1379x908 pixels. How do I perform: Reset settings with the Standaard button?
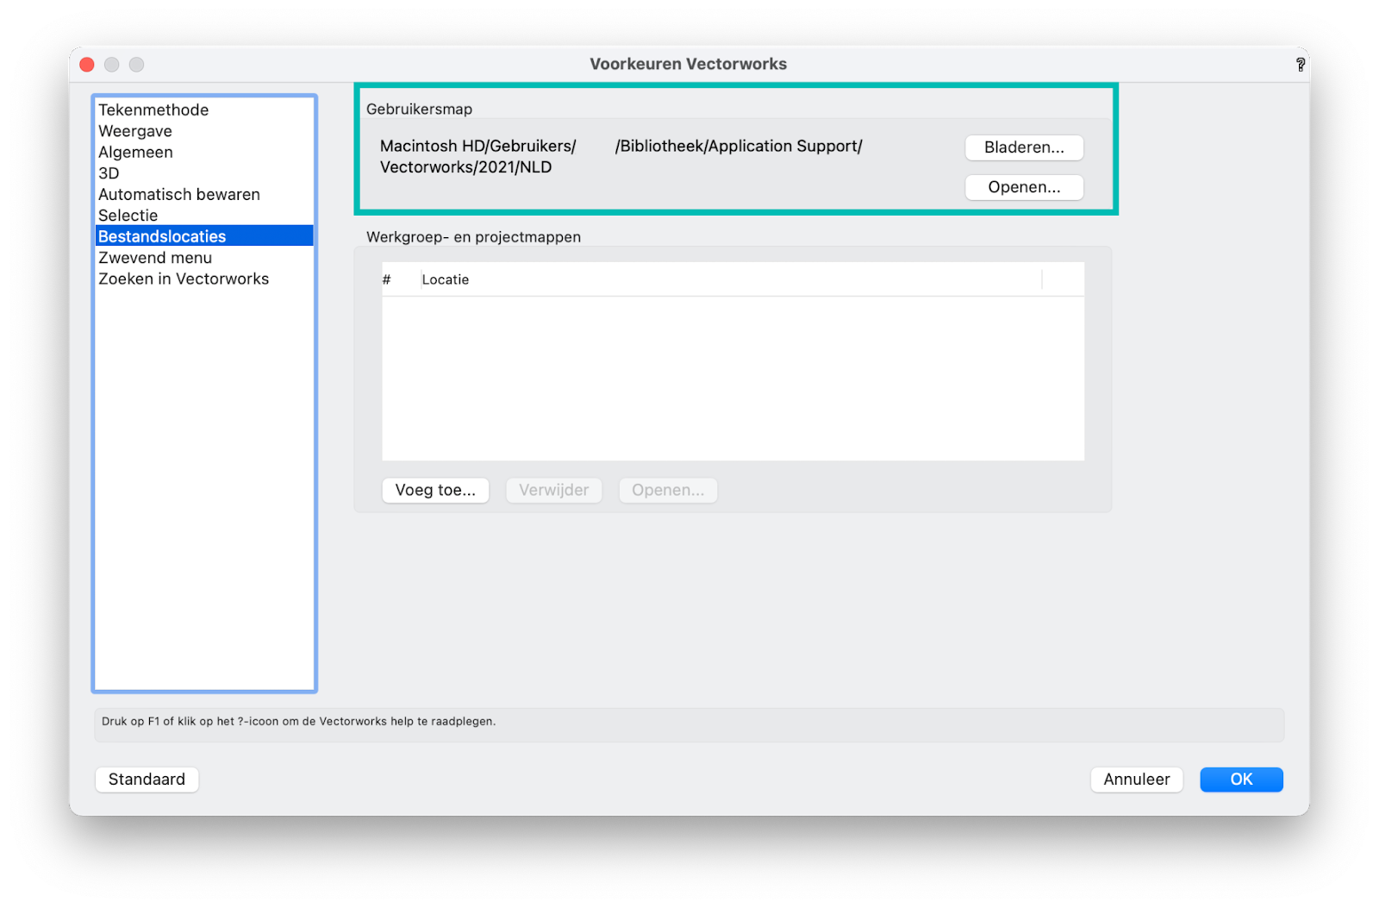click(147, 780)
